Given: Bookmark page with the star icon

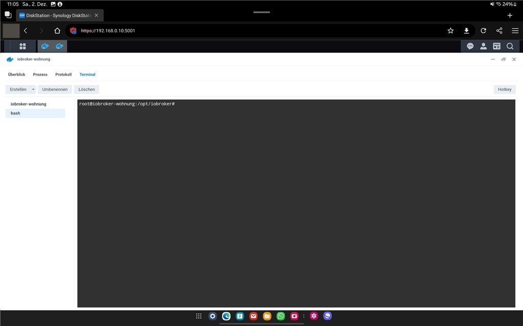Looking at the screenshot, I should [x=450, y=31].
